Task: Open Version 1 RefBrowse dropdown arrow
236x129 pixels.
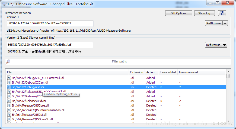Action: [225, 23]
